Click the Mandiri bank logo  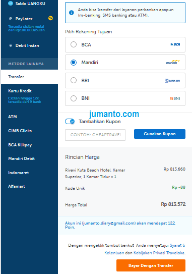[173, 62]
